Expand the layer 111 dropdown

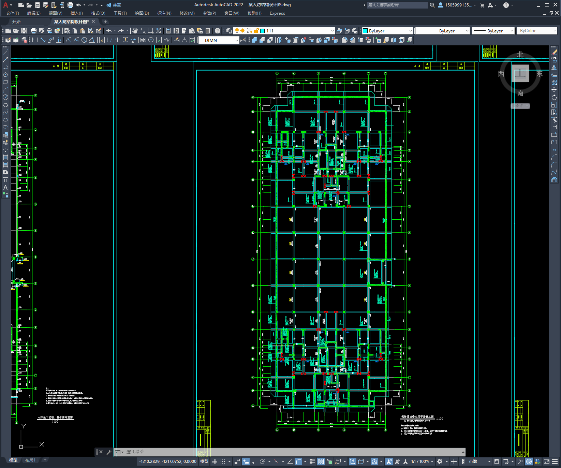pos(332,31)
